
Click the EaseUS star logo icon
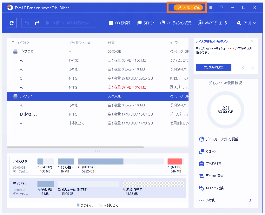coord(10,8)
